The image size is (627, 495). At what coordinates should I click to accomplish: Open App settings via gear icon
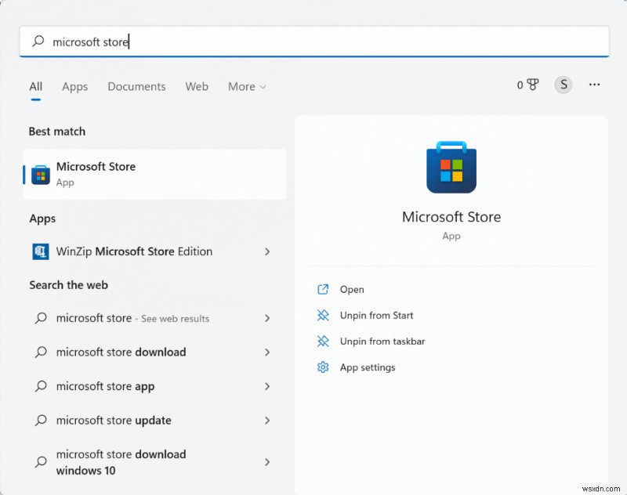pyautogui.click(x=322, y=367)
